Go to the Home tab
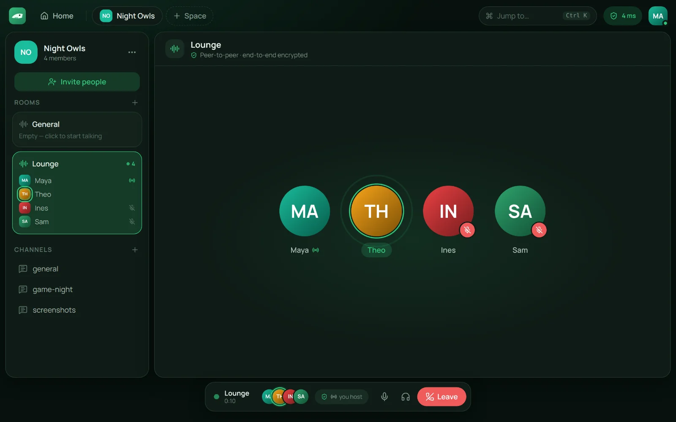Viewport: 676px width, 422px height. point(57,16)
